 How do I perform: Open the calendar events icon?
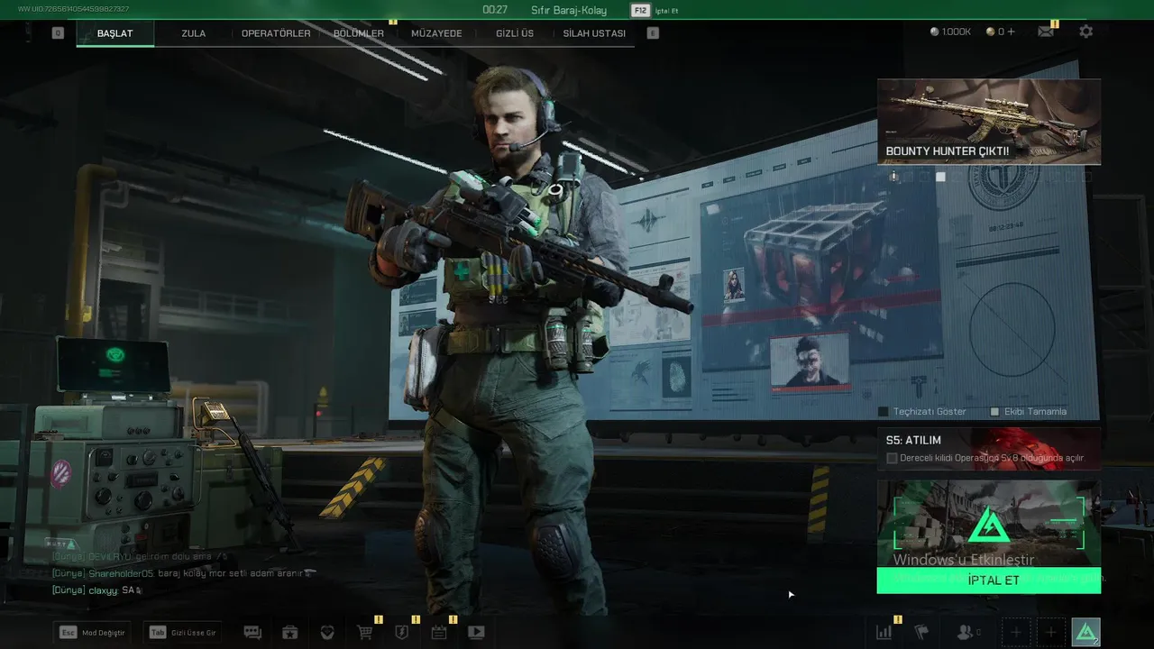point(439,633)
